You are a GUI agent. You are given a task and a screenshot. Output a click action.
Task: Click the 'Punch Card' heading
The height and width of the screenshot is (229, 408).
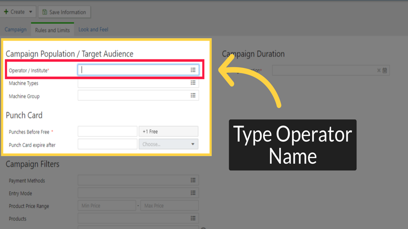tap(24, 115)
